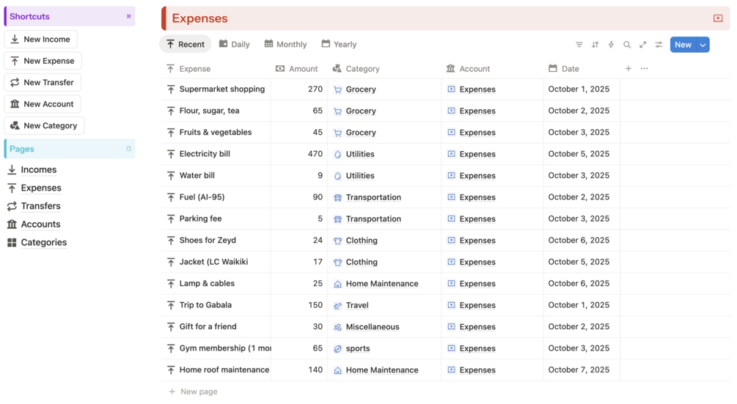The width and height of the screenshot is (737, 404).
Task: Click the plus icon to add a property
Action: pos(628,69)
